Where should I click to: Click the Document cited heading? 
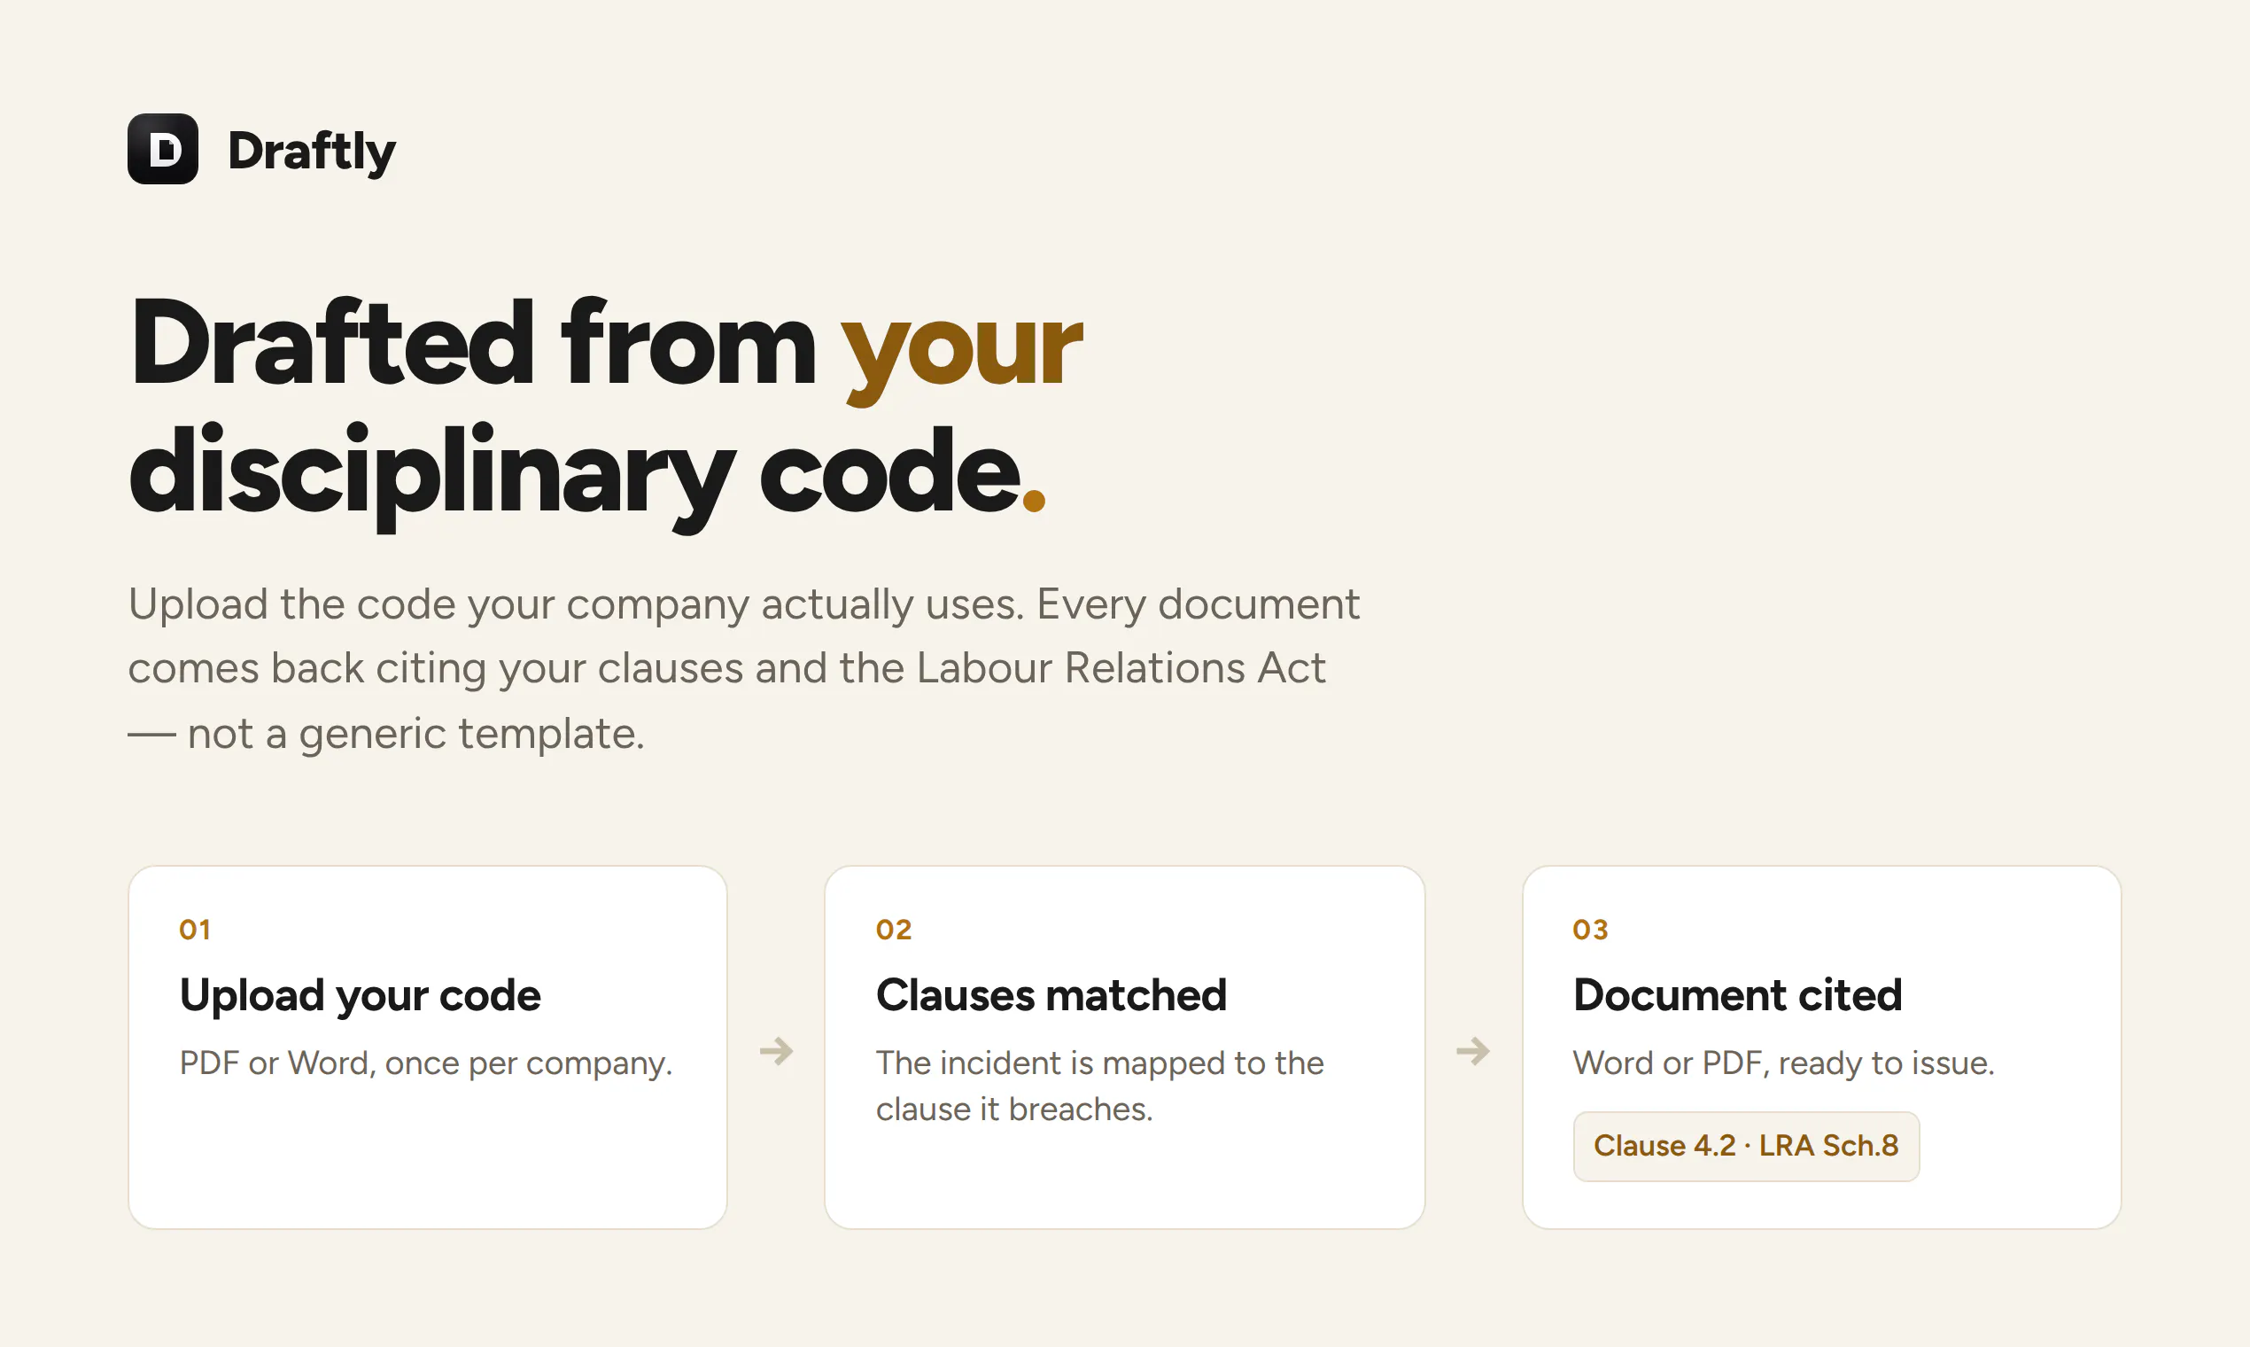click(x=1737, y=995)
